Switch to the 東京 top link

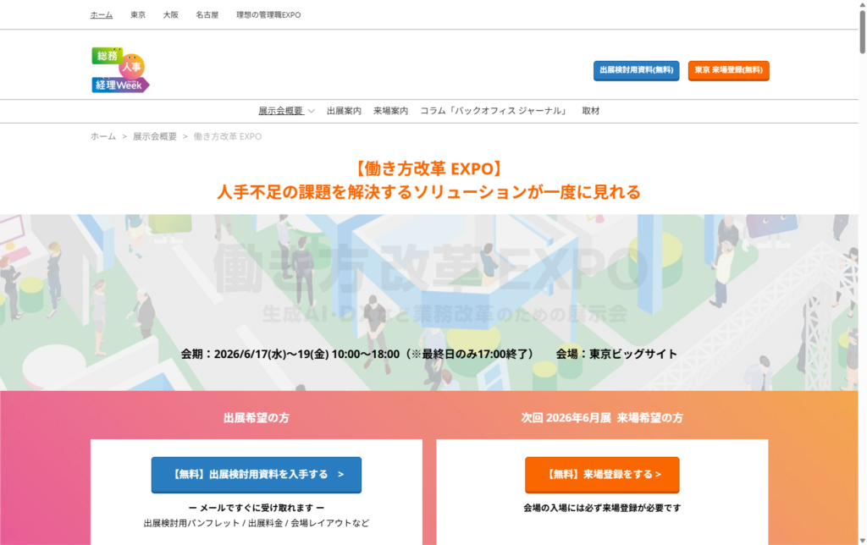tap(138, 15)
